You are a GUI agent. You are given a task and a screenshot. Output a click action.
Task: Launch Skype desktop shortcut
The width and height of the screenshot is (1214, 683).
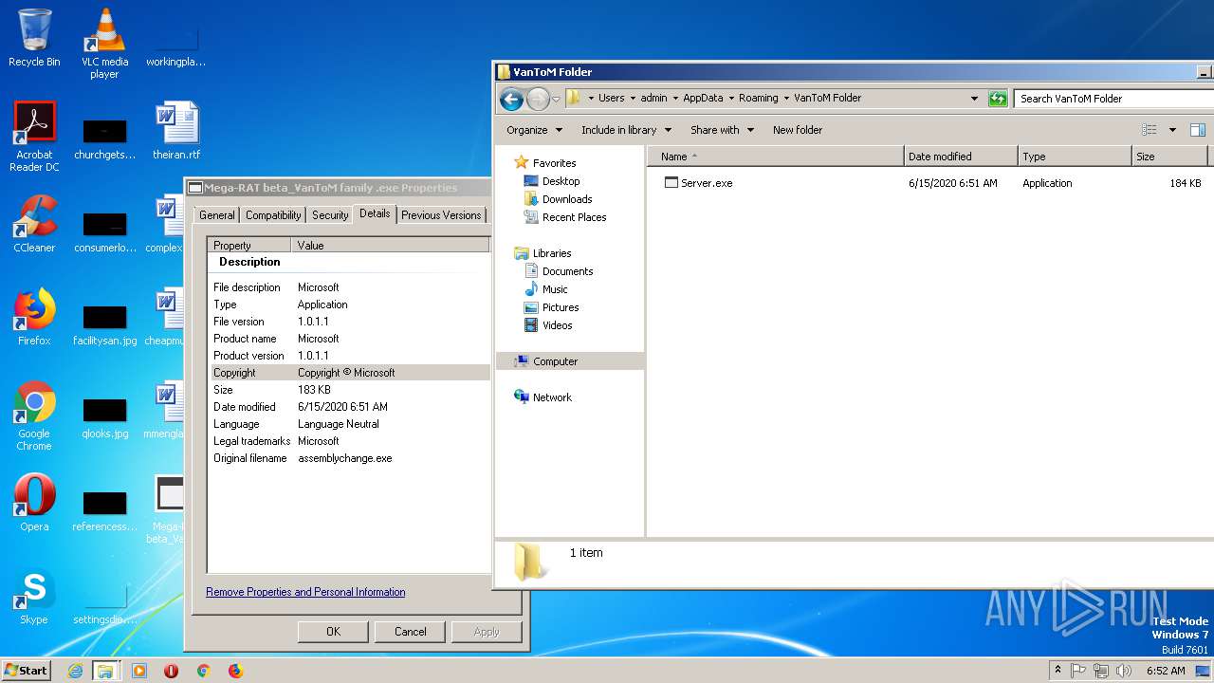(34, 596)
